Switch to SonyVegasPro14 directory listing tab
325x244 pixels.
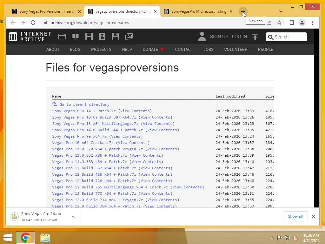pyautogui.click(x=198, y=11)
